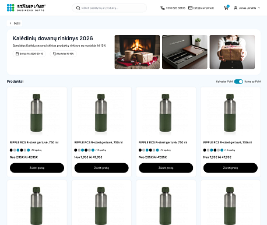Select the last blue swatch on first card
267x225 pixels.
[x=29, y=150]
